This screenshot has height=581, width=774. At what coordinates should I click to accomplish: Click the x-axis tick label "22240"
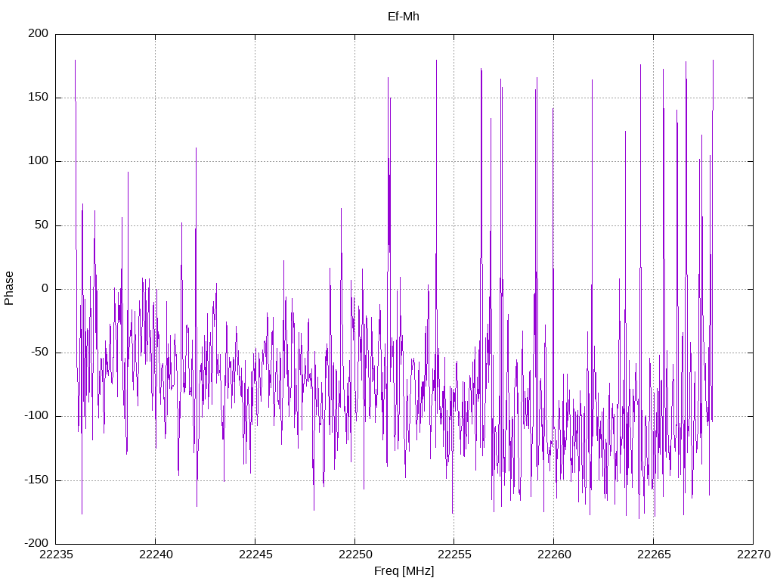coord(156,555)
